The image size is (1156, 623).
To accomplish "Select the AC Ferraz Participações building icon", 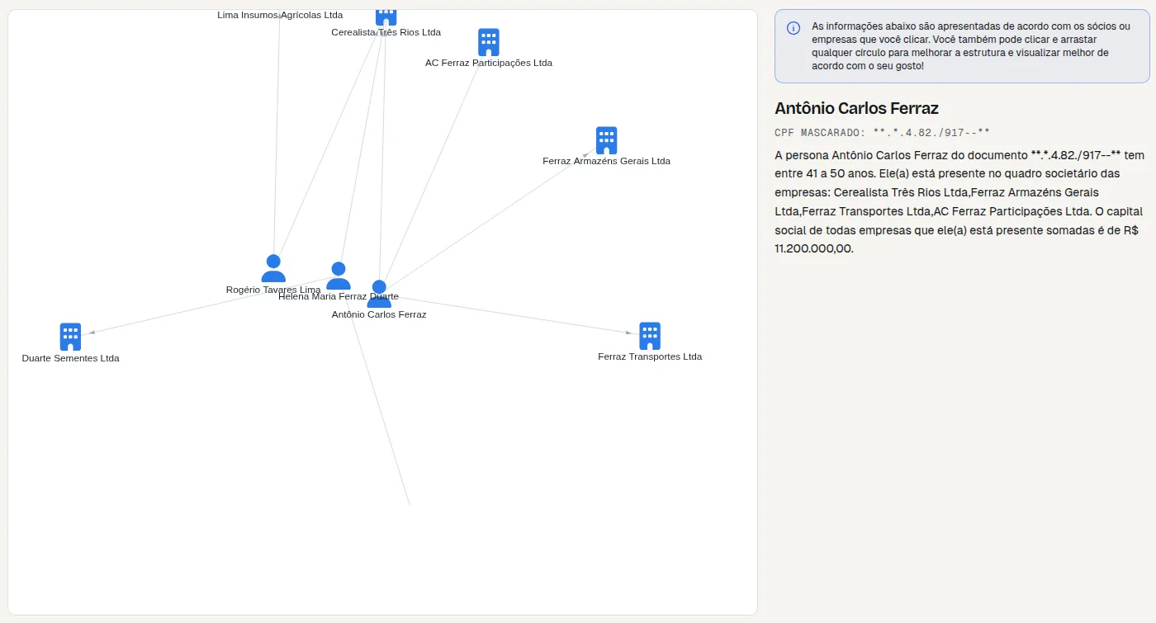I will pyautogui.click(x=489, y=42).
